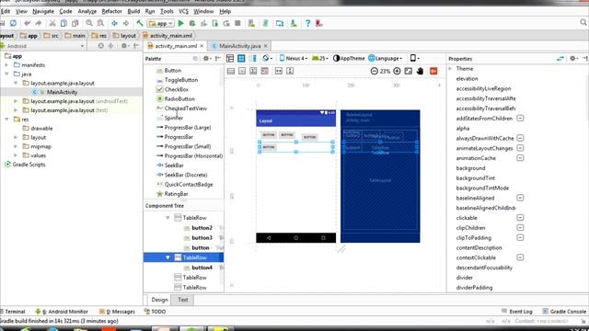Run the app with the green play icon
The image size is (589, 331).
point(180,23)
